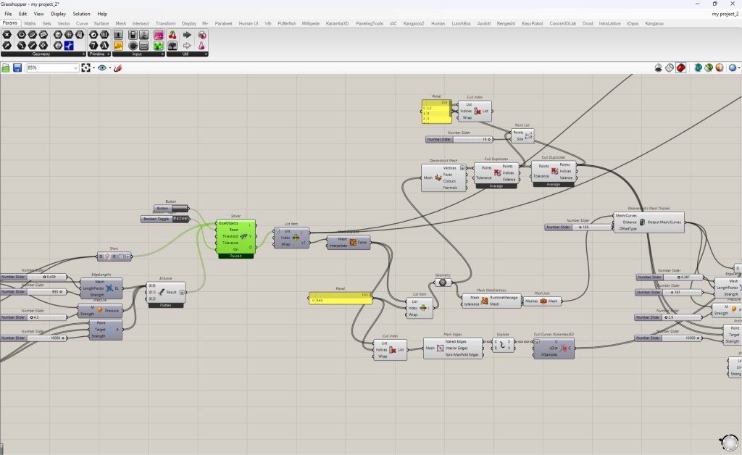Viewport: 742px width, 455px height.
Task: Select the cherries icon in Util panel
Action: click(x=172, y=35)
